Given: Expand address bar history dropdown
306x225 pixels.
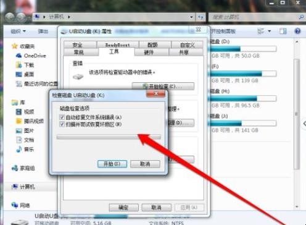Looking at the screenshot, I should pos(191,17).
